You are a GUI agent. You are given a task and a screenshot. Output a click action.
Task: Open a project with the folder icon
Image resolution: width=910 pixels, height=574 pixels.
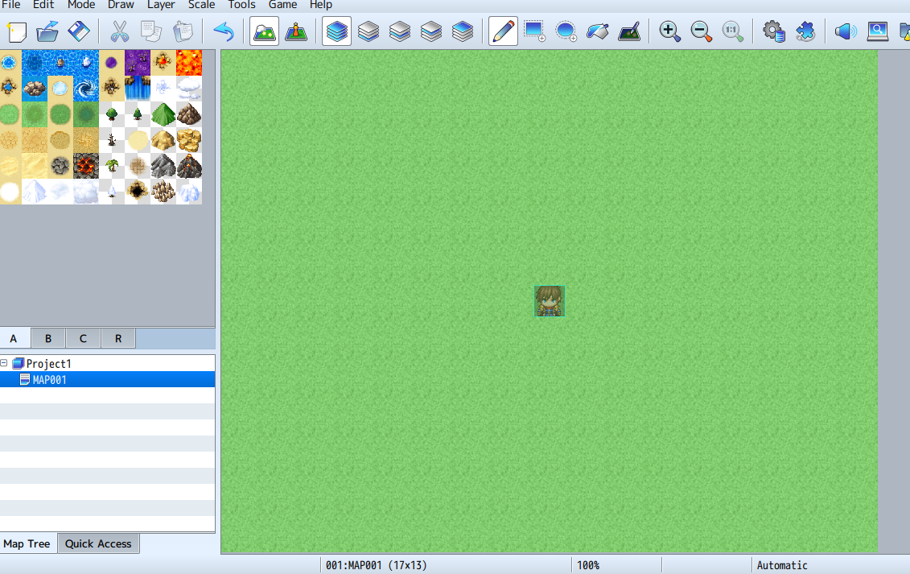coord(47,31)
